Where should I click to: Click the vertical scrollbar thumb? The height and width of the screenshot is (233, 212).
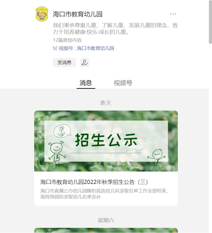210,22
